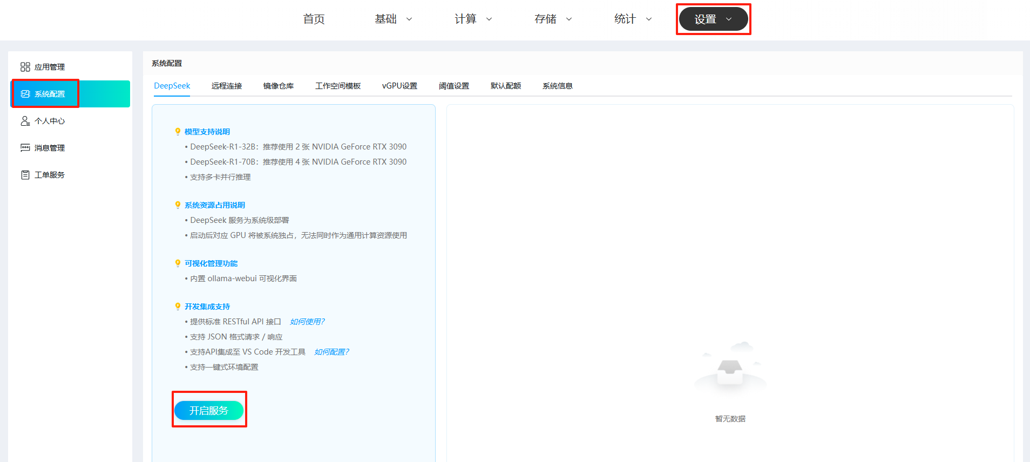This screenshot has height=462, width=1030.
Task: Switch to the 工作空间模板 tab
Action: point(338,86)
